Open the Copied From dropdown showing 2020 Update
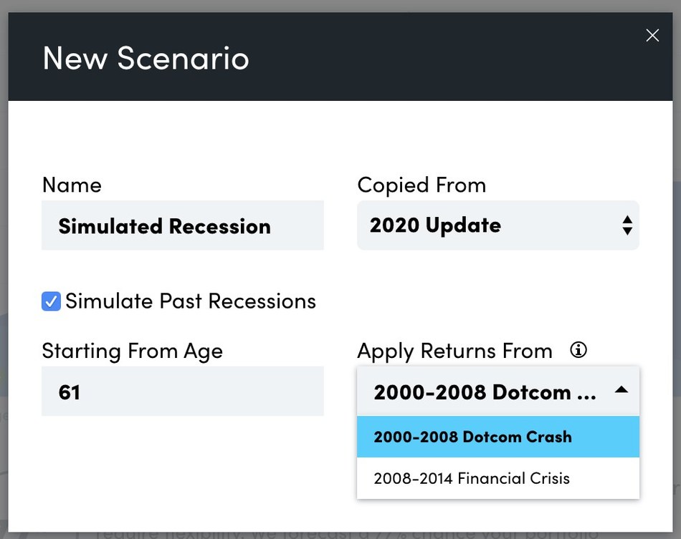 pos(497,225)
